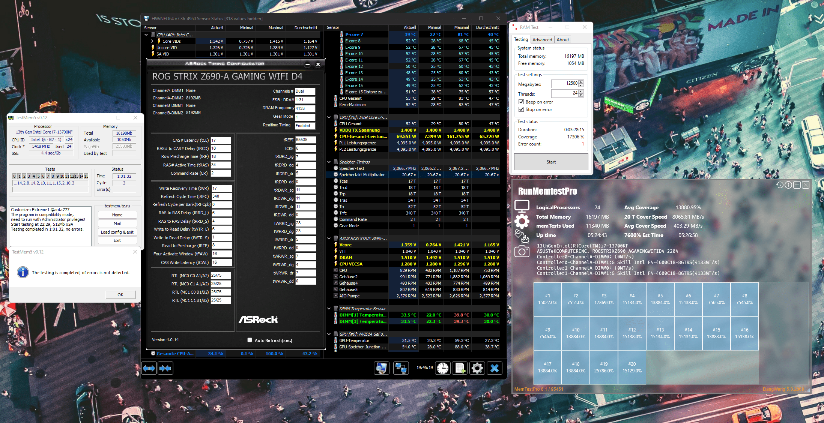Click the DIMM[1] Temperatur thermometer icon
Image resolution: width=824 pixels, height=423 pixels.
pyautogui.click(x=336, y=315)
